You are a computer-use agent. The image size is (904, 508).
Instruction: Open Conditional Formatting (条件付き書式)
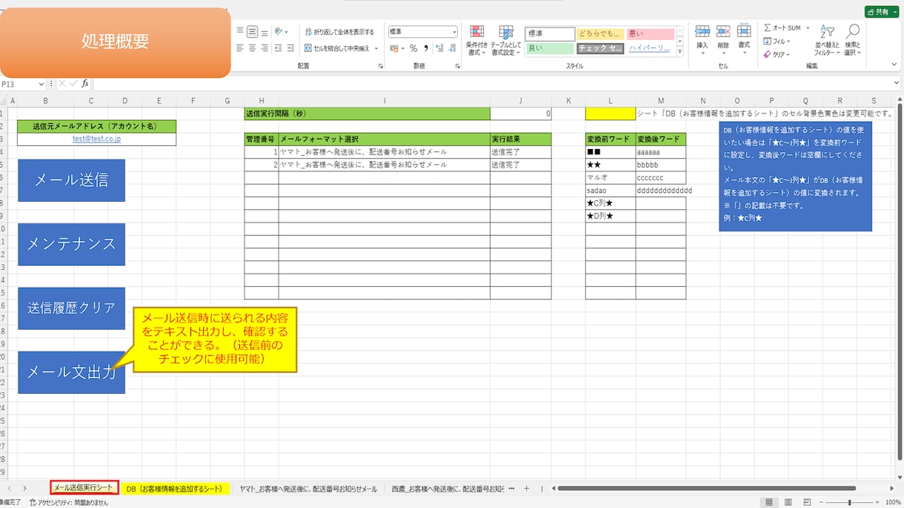point(477,41)
